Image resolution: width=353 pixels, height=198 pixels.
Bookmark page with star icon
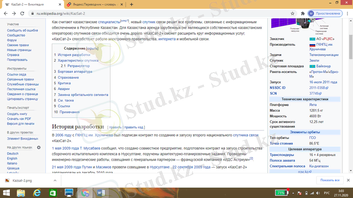293,14
